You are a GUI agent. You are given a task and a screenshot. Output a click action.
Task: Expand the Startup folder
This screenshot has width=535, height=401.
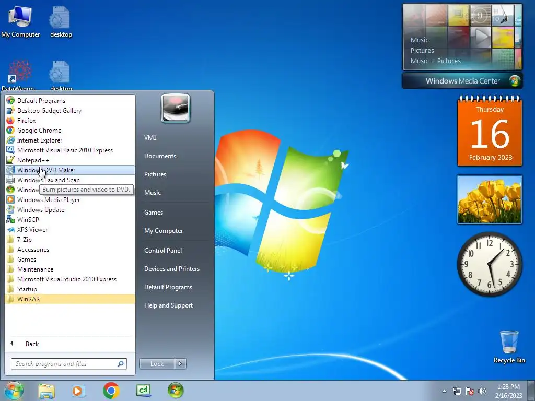click(x=70, y=289)
